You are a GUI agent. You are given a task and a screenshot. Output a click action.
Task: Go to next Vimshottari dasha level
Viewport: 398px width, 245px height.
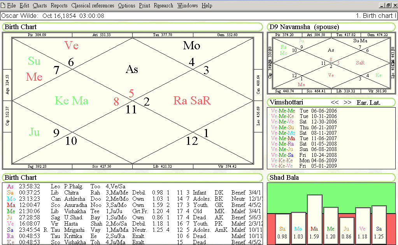[x=347, y=103]
